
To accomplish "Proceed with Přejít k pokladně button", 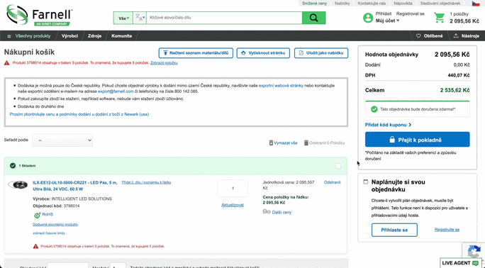I will coord(417,140).
